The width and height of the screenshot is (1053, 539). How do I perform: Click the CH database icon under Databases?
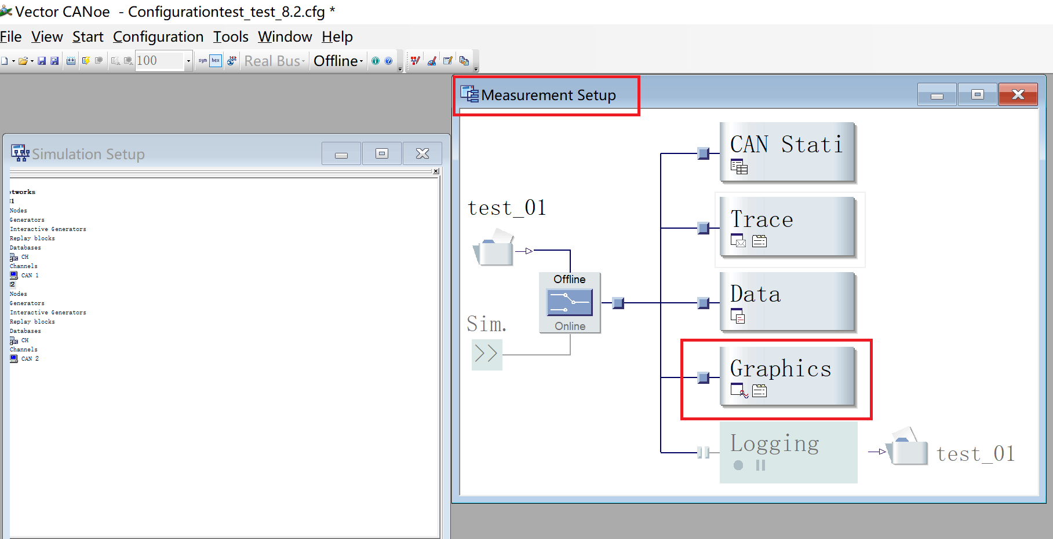coord(13,257)
